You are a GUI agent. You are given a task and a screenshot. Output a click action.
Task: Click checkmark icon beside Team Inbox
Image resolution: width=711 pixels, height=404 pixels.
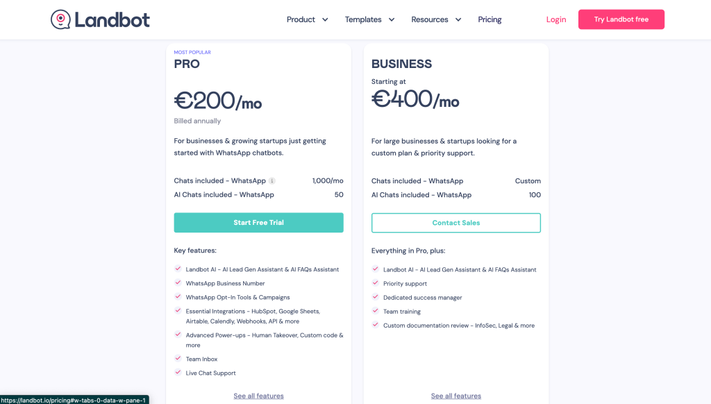point(178,359)
